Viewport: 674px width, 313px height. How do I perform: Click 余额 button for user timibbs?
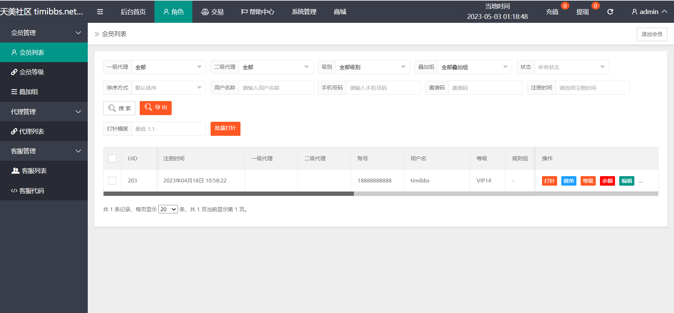point(607,181)
